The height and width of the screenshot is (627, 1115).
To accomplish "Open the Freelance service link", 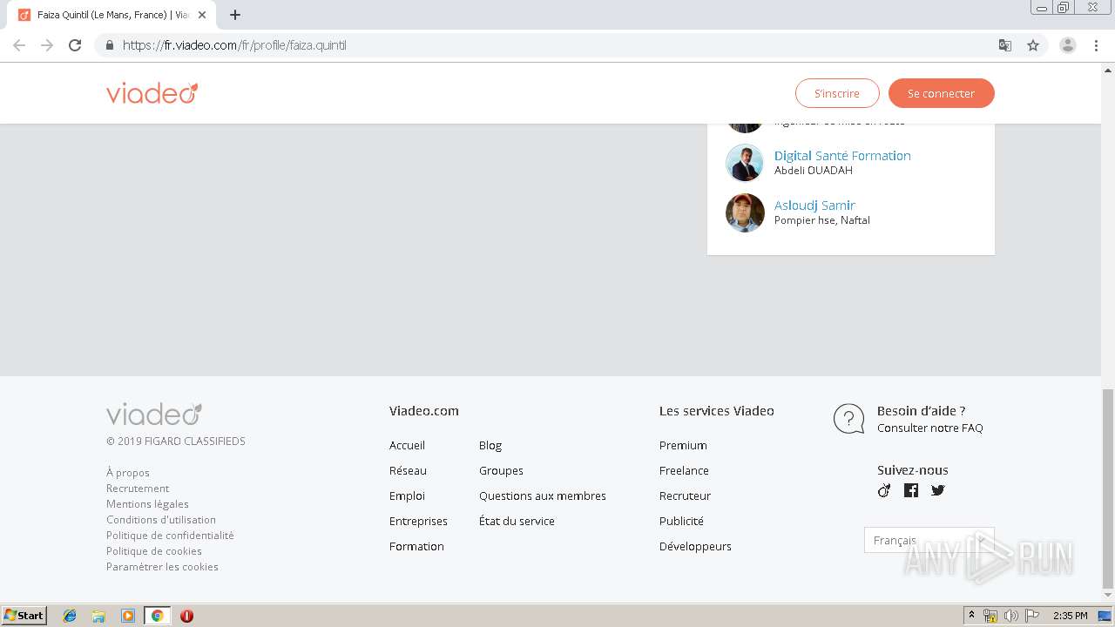I will (684, 470).
